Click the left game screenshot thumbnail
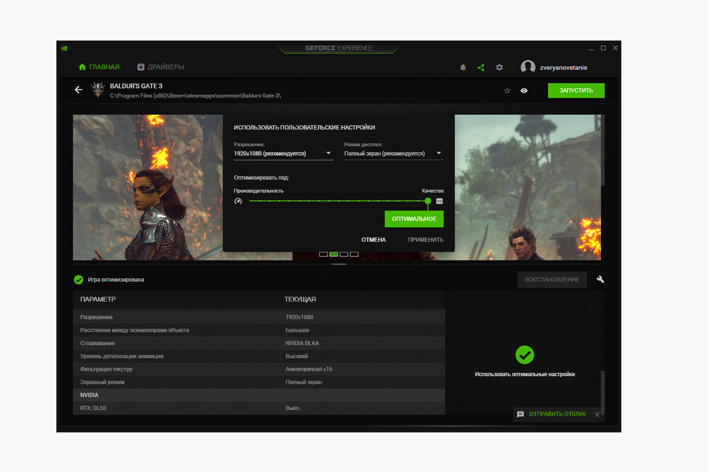 tap(148, 187)
